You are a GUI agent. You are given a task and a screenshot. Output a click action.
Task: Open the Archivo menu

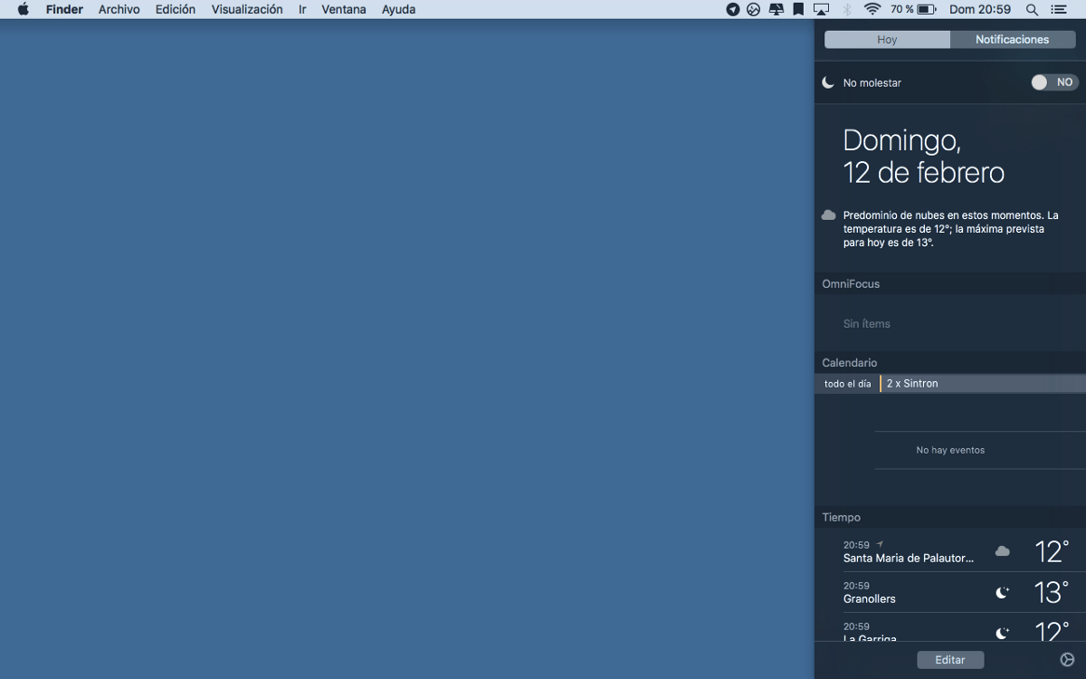tap(119, 9)
